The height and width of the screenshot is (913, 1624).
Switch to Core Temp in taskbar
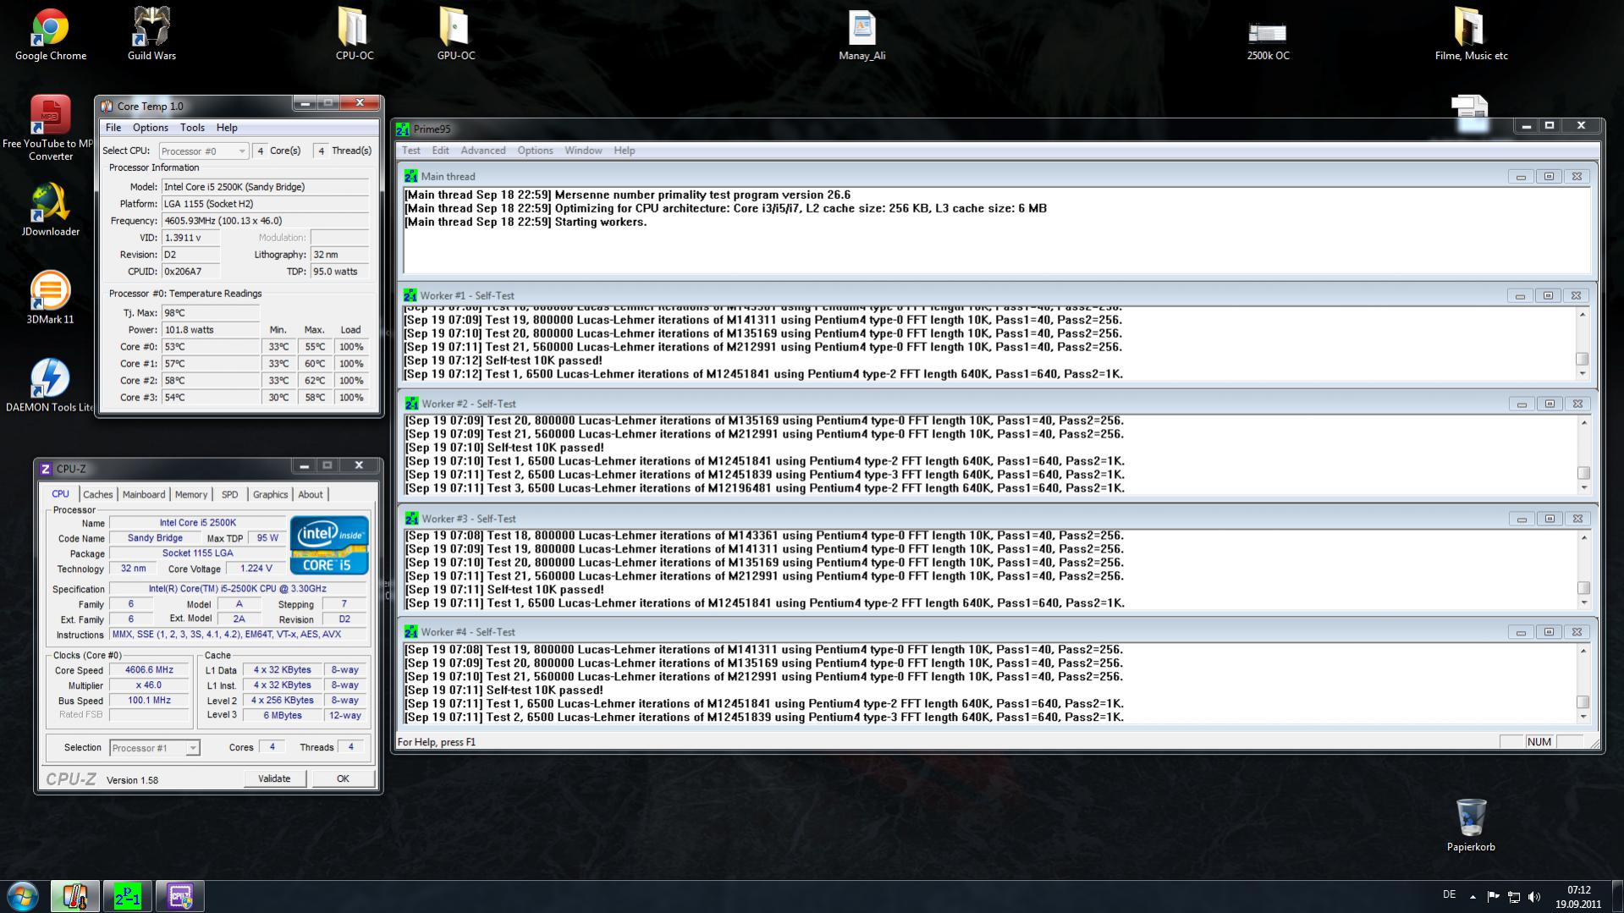point(75,896)
